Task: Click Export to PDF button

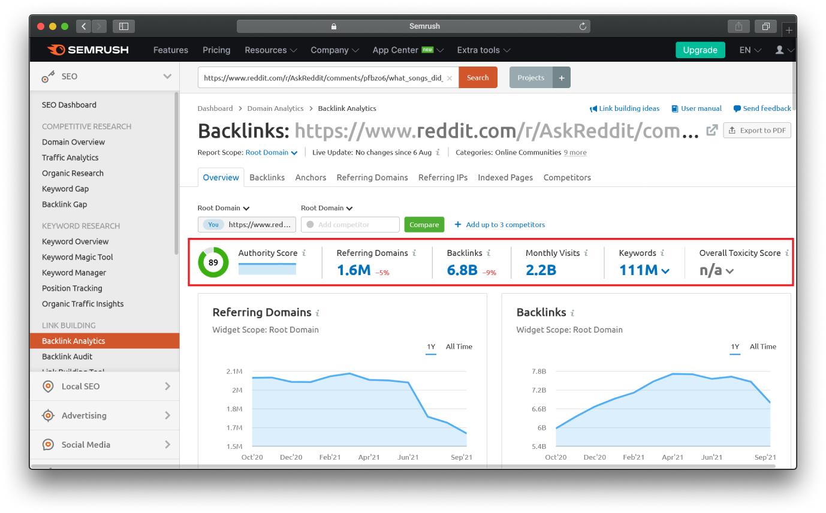Action: click(x=757, y=131)
